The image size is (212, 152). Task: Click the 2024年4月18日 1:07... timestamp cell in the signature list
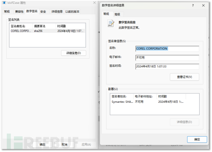tap(70, 31)
